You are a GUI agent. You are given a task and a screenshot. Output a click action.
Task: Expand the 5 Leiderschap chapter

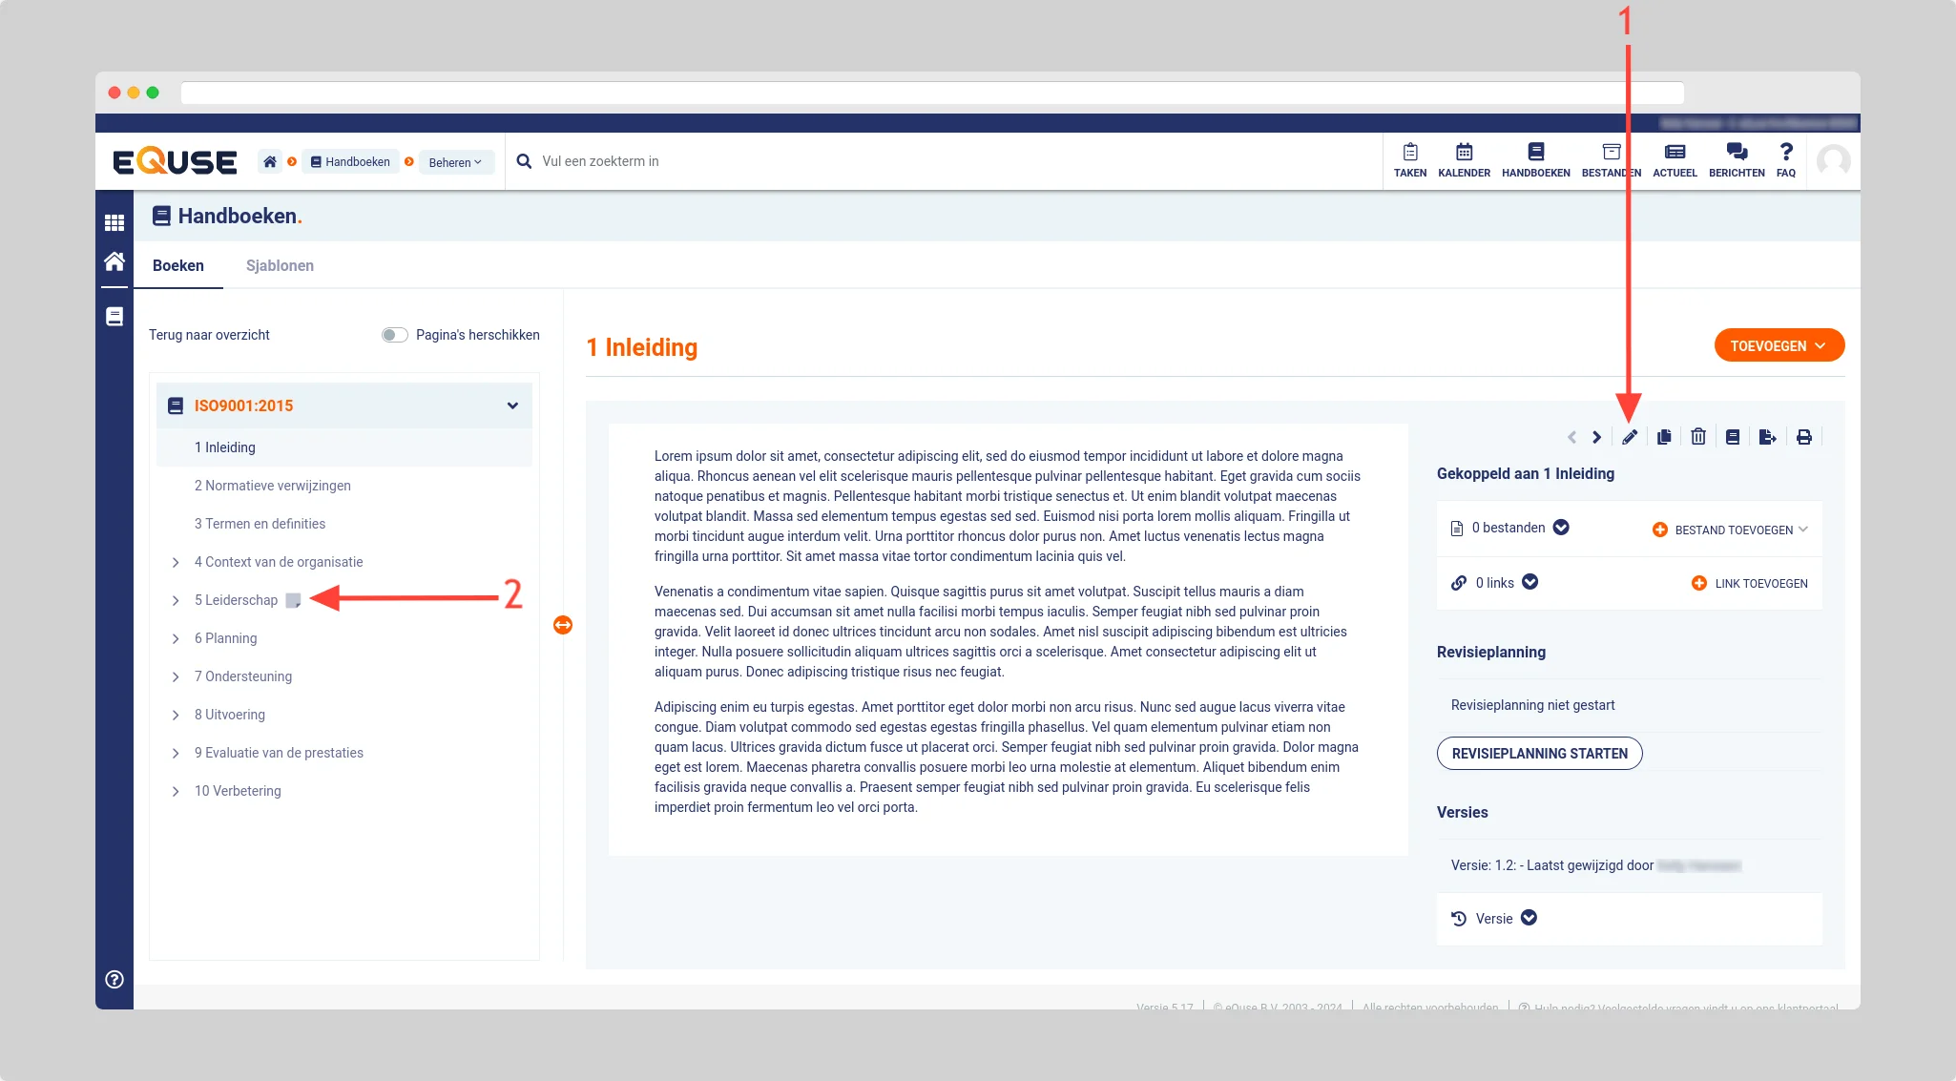coord(176,600)
